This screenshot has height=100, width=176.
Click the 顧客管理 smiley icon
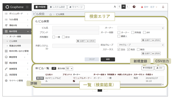pos(6,57)
